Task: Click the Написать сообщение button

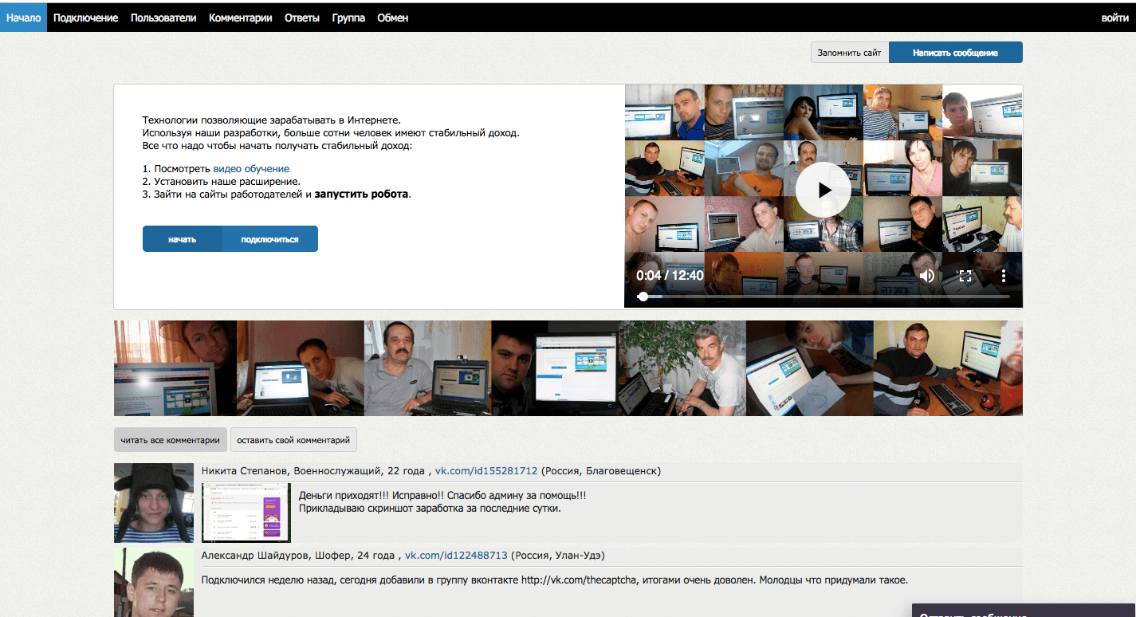Action: coord(955,53)
